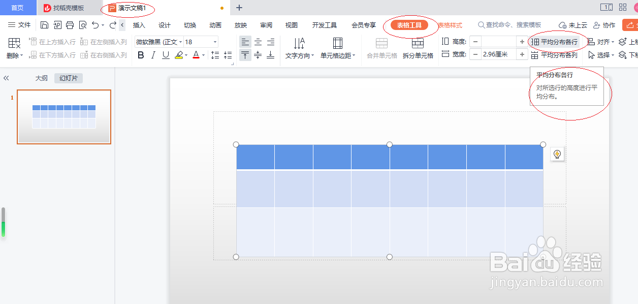Apply red font color

click(x=196, y=55)
